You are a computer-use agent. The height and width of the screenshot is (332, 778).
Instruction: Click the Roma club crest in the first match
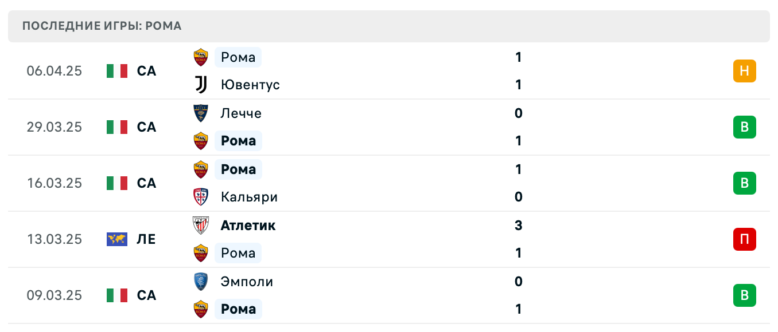200,57
